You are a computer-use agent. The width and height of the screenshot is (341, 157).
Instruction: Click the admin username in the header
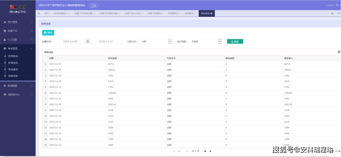pos(330,5)
